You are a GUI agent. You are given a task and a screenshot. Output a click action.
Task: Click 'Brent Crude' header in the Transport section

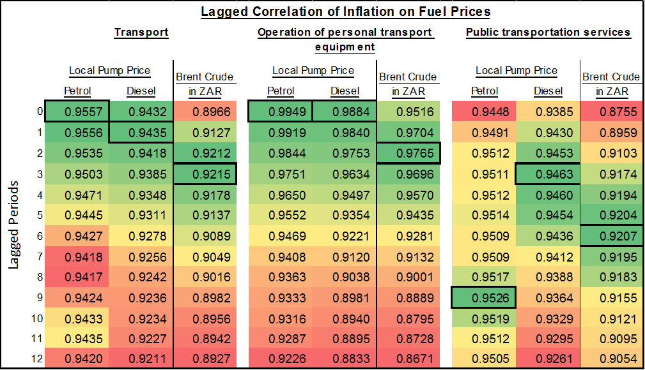[205, 77]
